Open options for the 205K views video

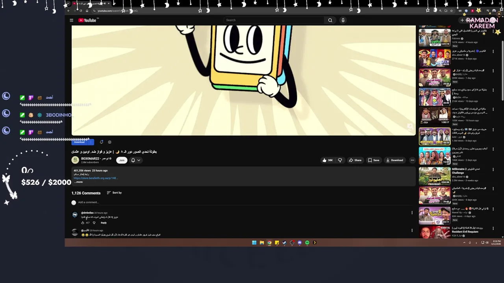(493, 71)
